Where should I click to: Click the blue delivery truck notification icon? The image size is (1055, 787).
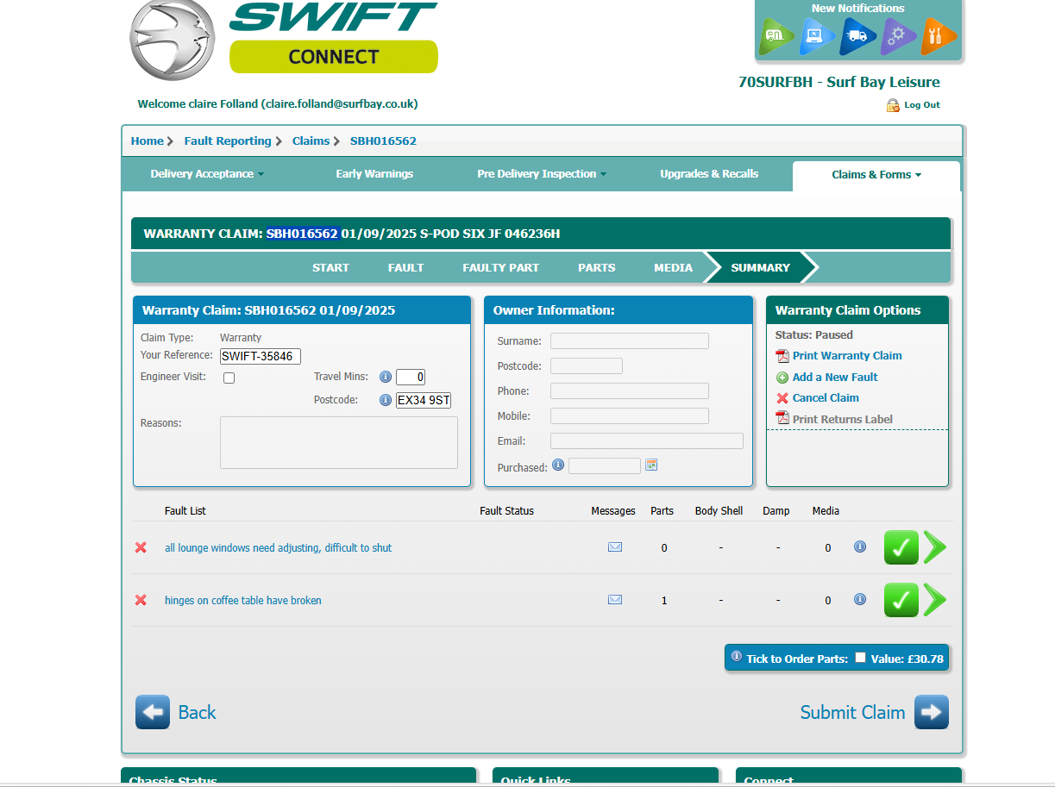point(857,36)
